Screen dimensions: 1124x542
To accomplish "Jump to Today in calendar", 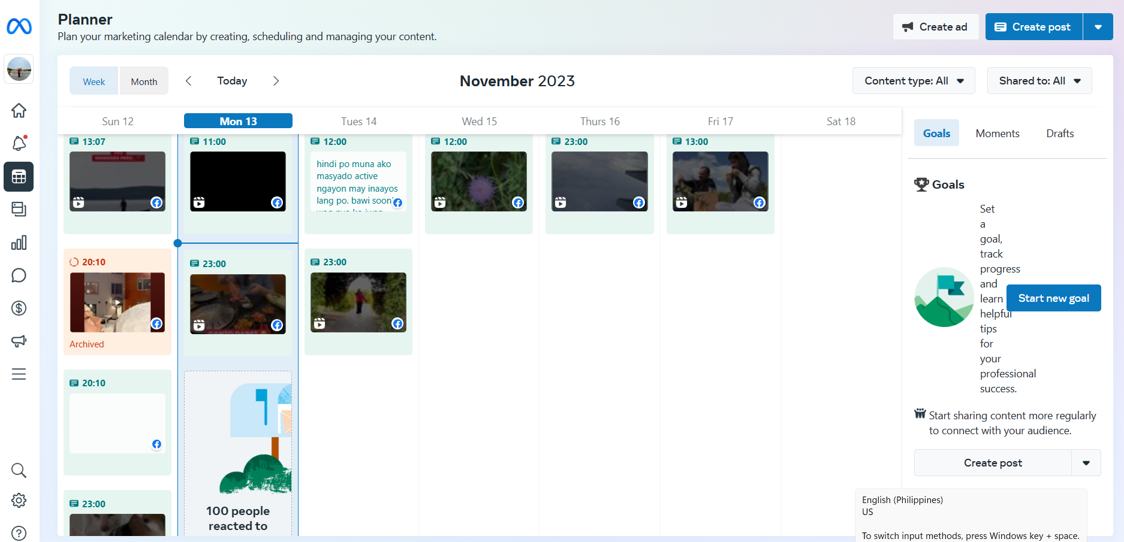I will point(232,81).
